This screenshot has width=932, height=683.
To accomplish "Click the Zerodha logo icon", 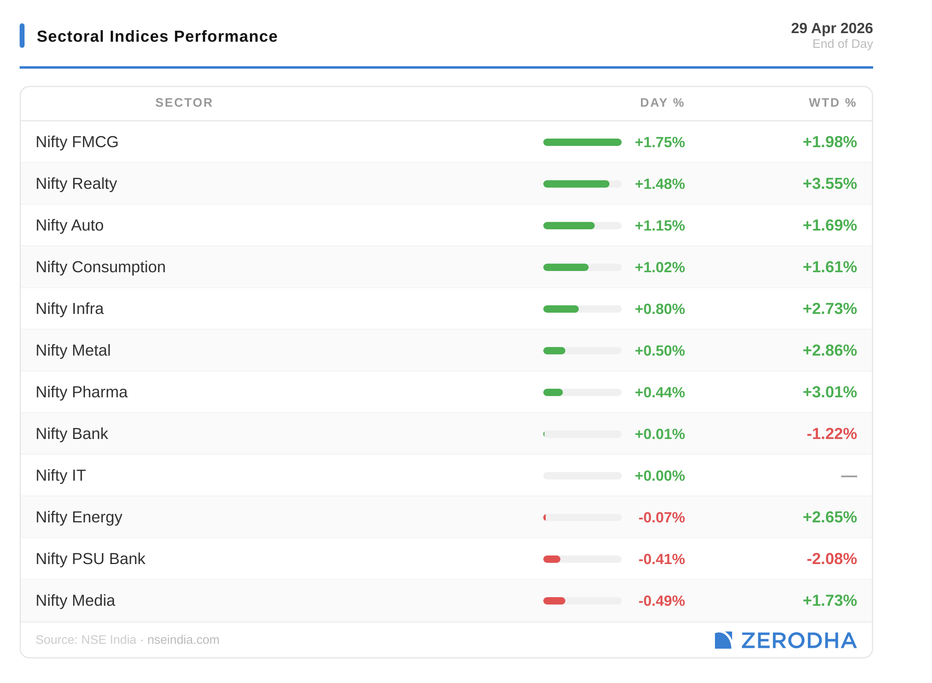I will (x=723, y=640).
